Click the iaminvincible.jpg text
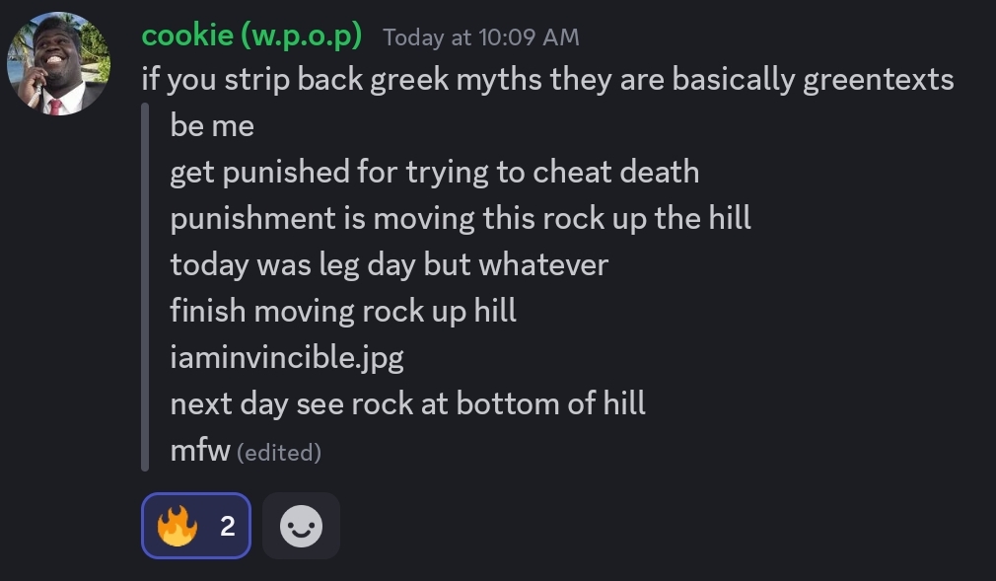This screenshot has height=581, width=996. 287,357
